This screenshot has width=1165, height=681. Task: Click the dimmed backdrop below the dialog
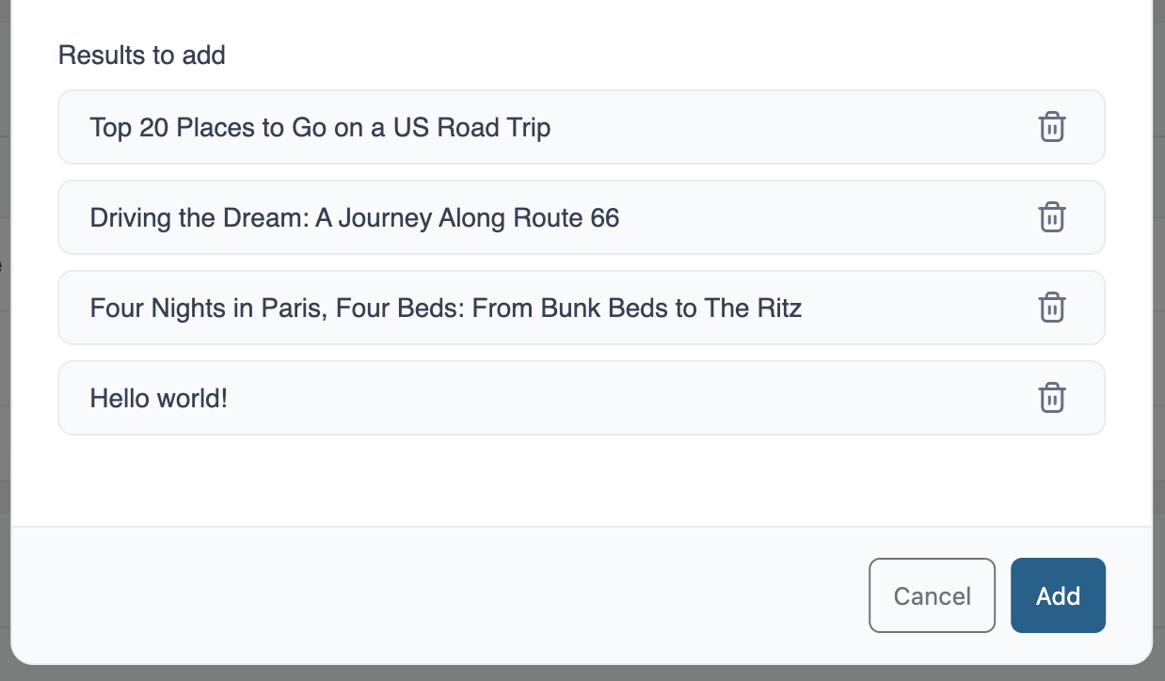582,673
